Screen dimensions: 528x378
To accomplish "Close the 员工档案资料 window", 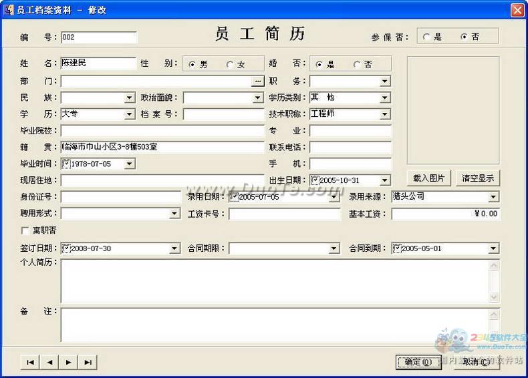I will pyautogui.click(x=517, y=10).
